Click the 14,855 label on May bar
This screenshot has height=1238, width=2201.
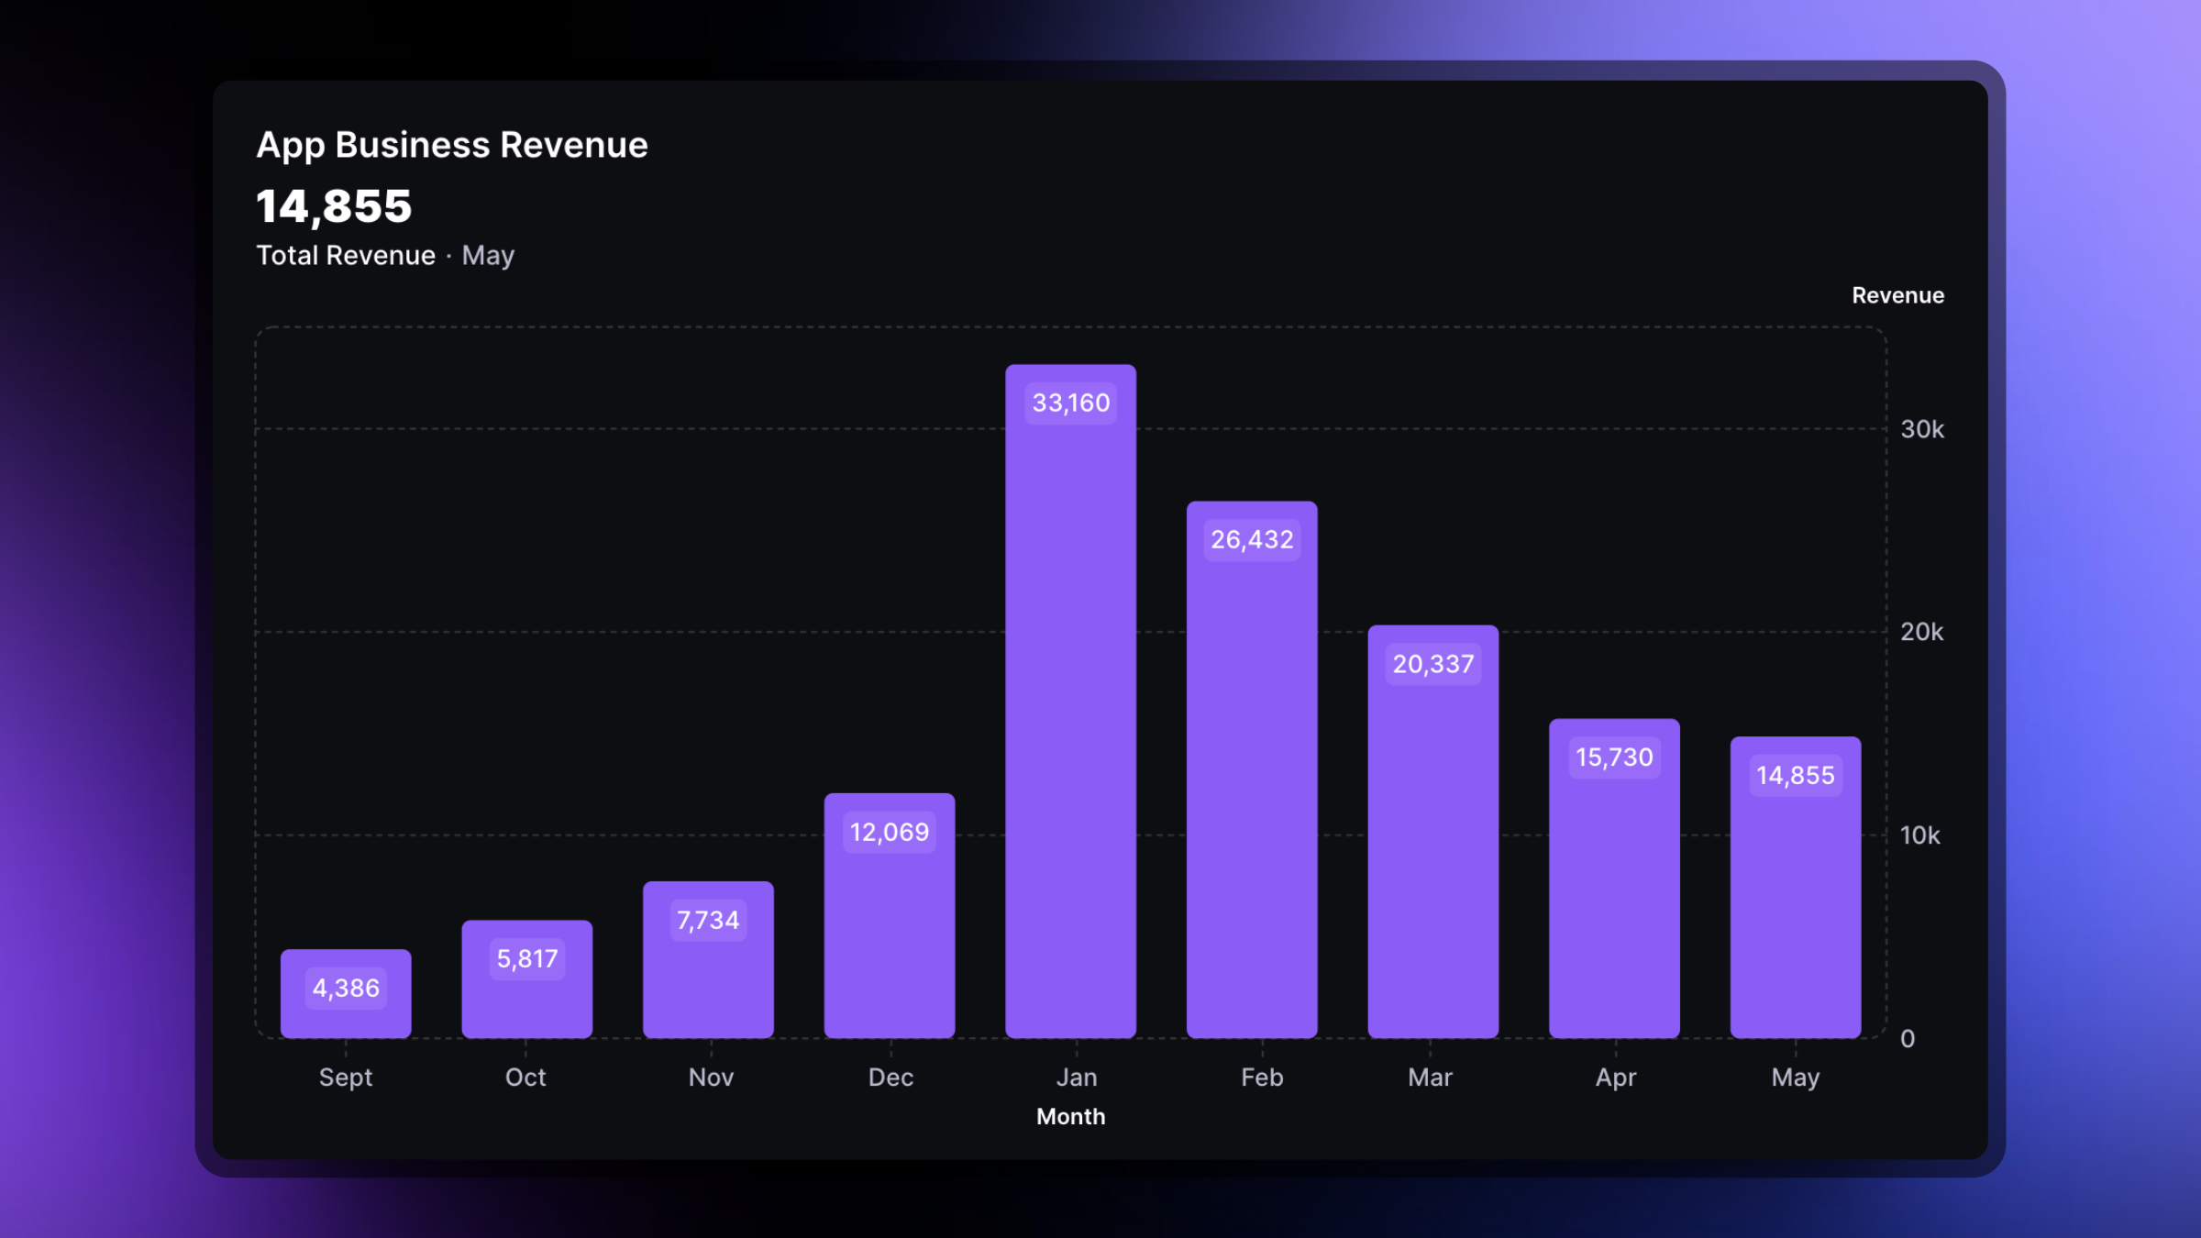(x=1796, y=775)
